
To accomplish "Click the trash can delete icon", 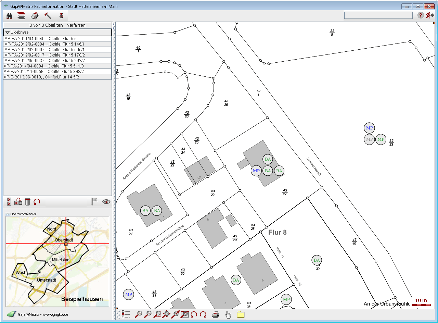I will [x=28, y=202].
